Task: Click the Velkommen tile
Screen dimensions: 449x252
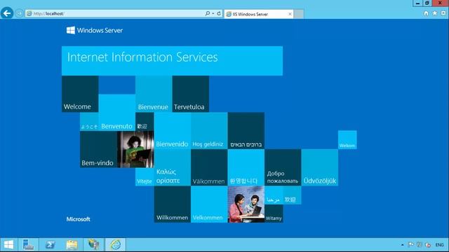Action: 209,204
